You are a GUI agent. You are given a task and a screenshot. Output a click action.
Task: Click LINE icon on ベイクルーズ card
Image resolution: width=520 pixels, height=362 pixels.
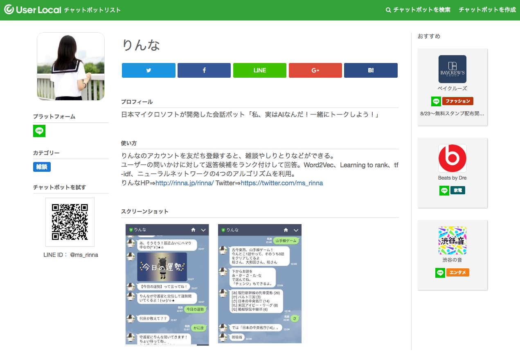pyautogui.click(x=436, y=101)
